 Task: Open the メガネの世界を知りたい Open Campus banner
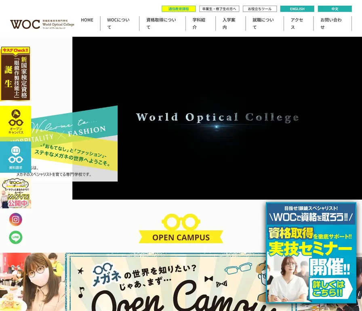(166, 282)
